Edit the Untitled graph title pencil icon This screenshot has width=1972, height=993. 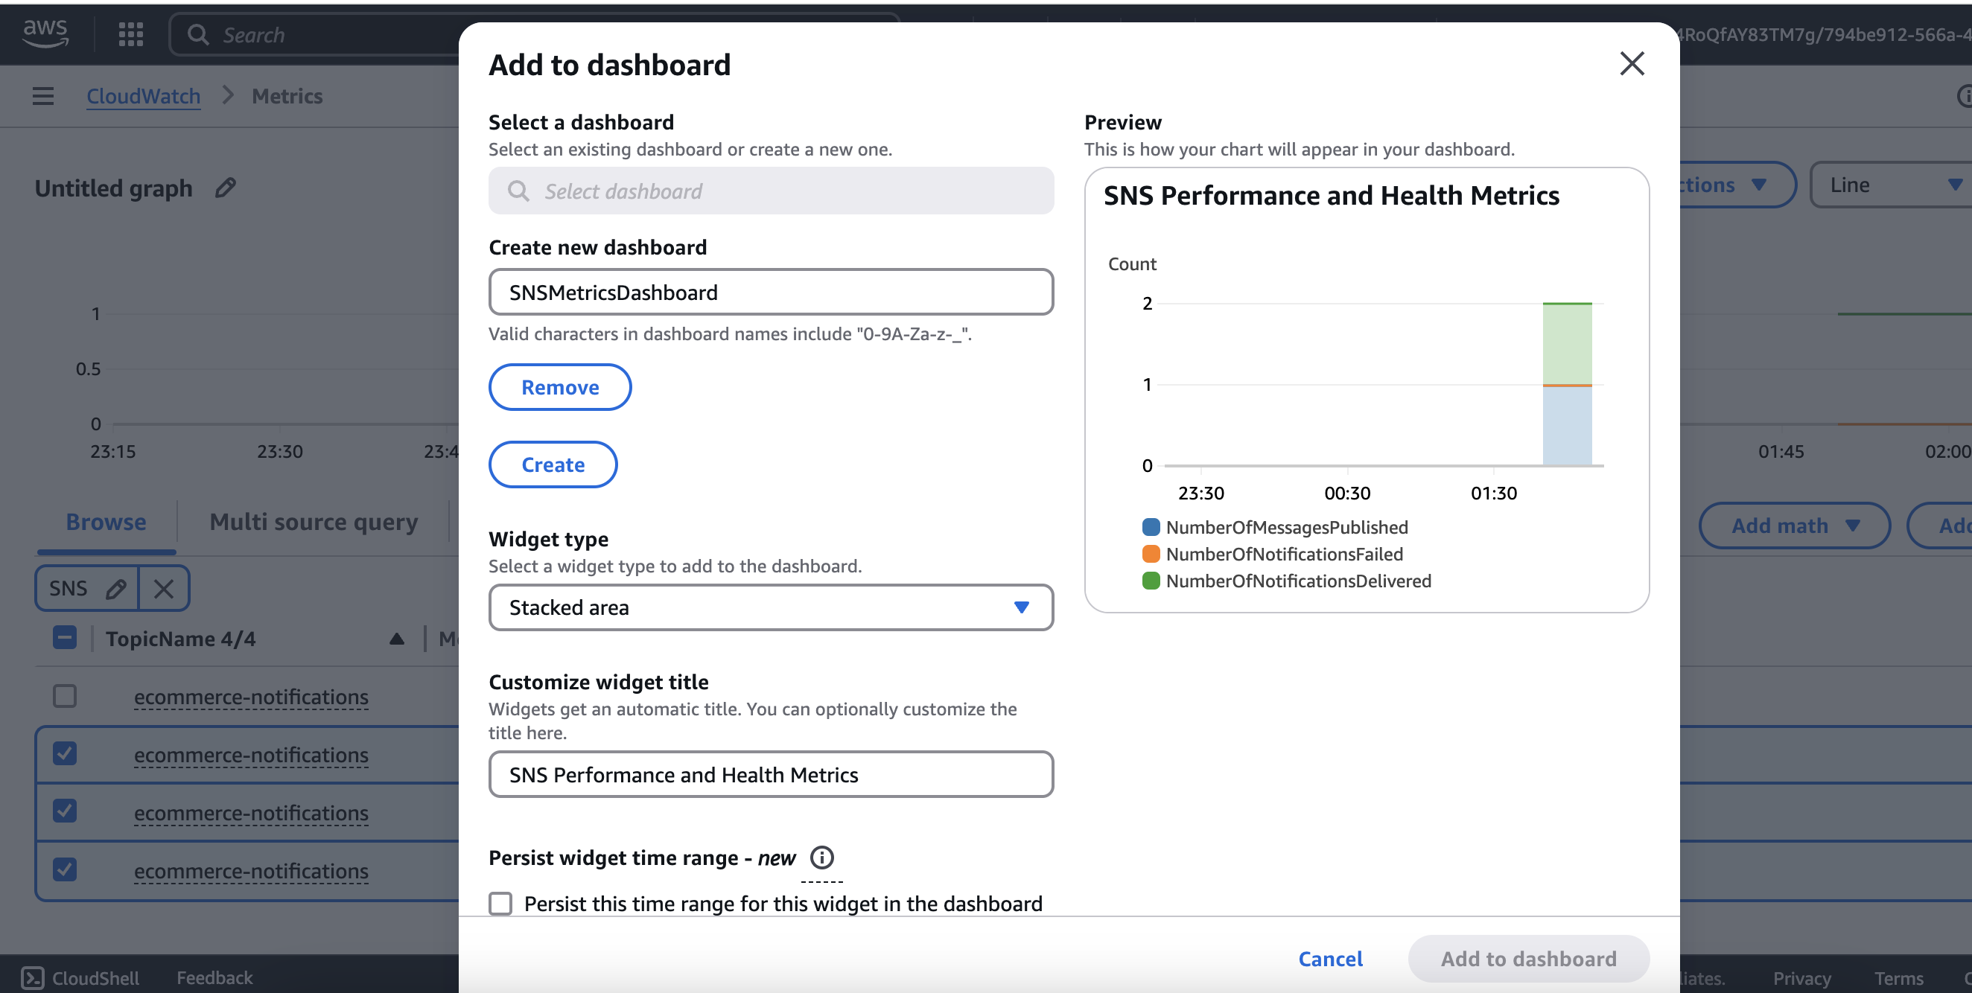pos(225,188)
